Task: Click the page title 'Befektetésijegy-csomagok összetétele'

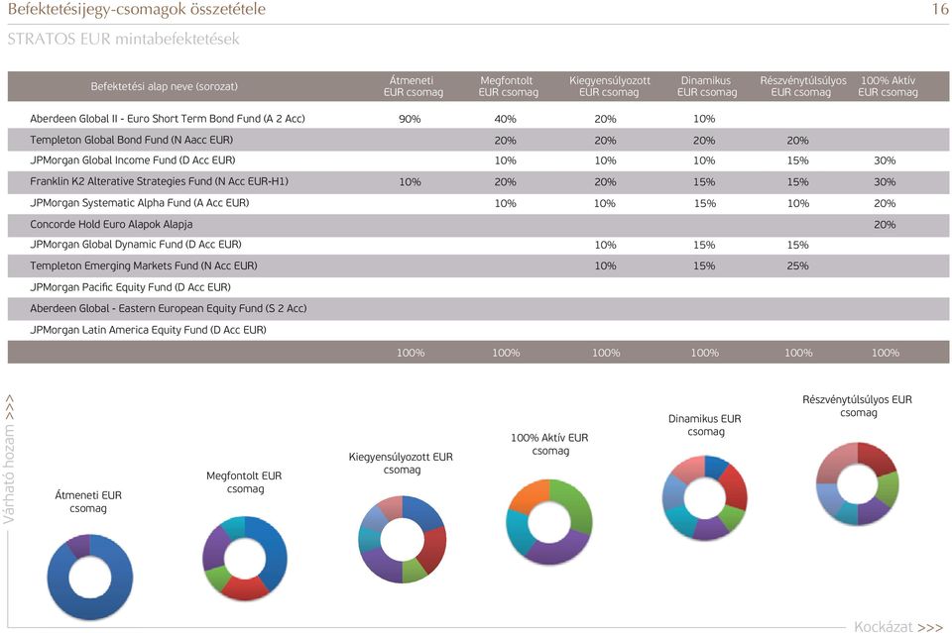Action: (x=137, y=9)
